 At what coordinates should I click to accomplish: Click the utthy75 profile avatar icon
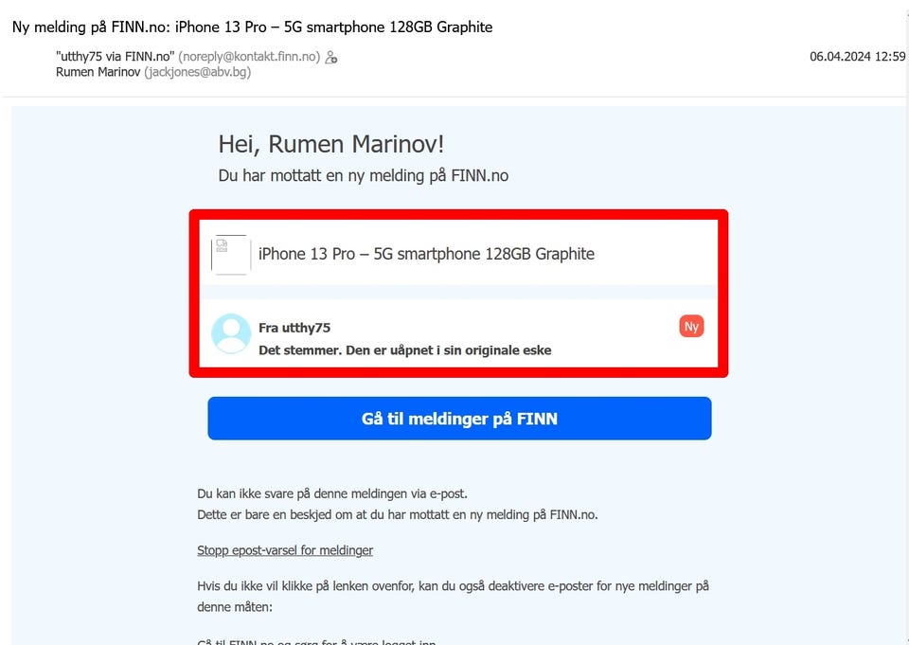coord(231,333)
